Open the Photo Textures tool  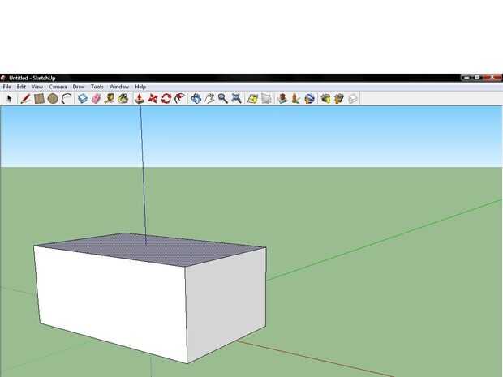coord(295,98)
